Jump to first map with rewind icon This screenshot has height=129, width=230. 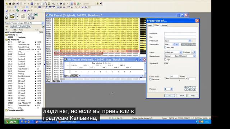[25, 4]
